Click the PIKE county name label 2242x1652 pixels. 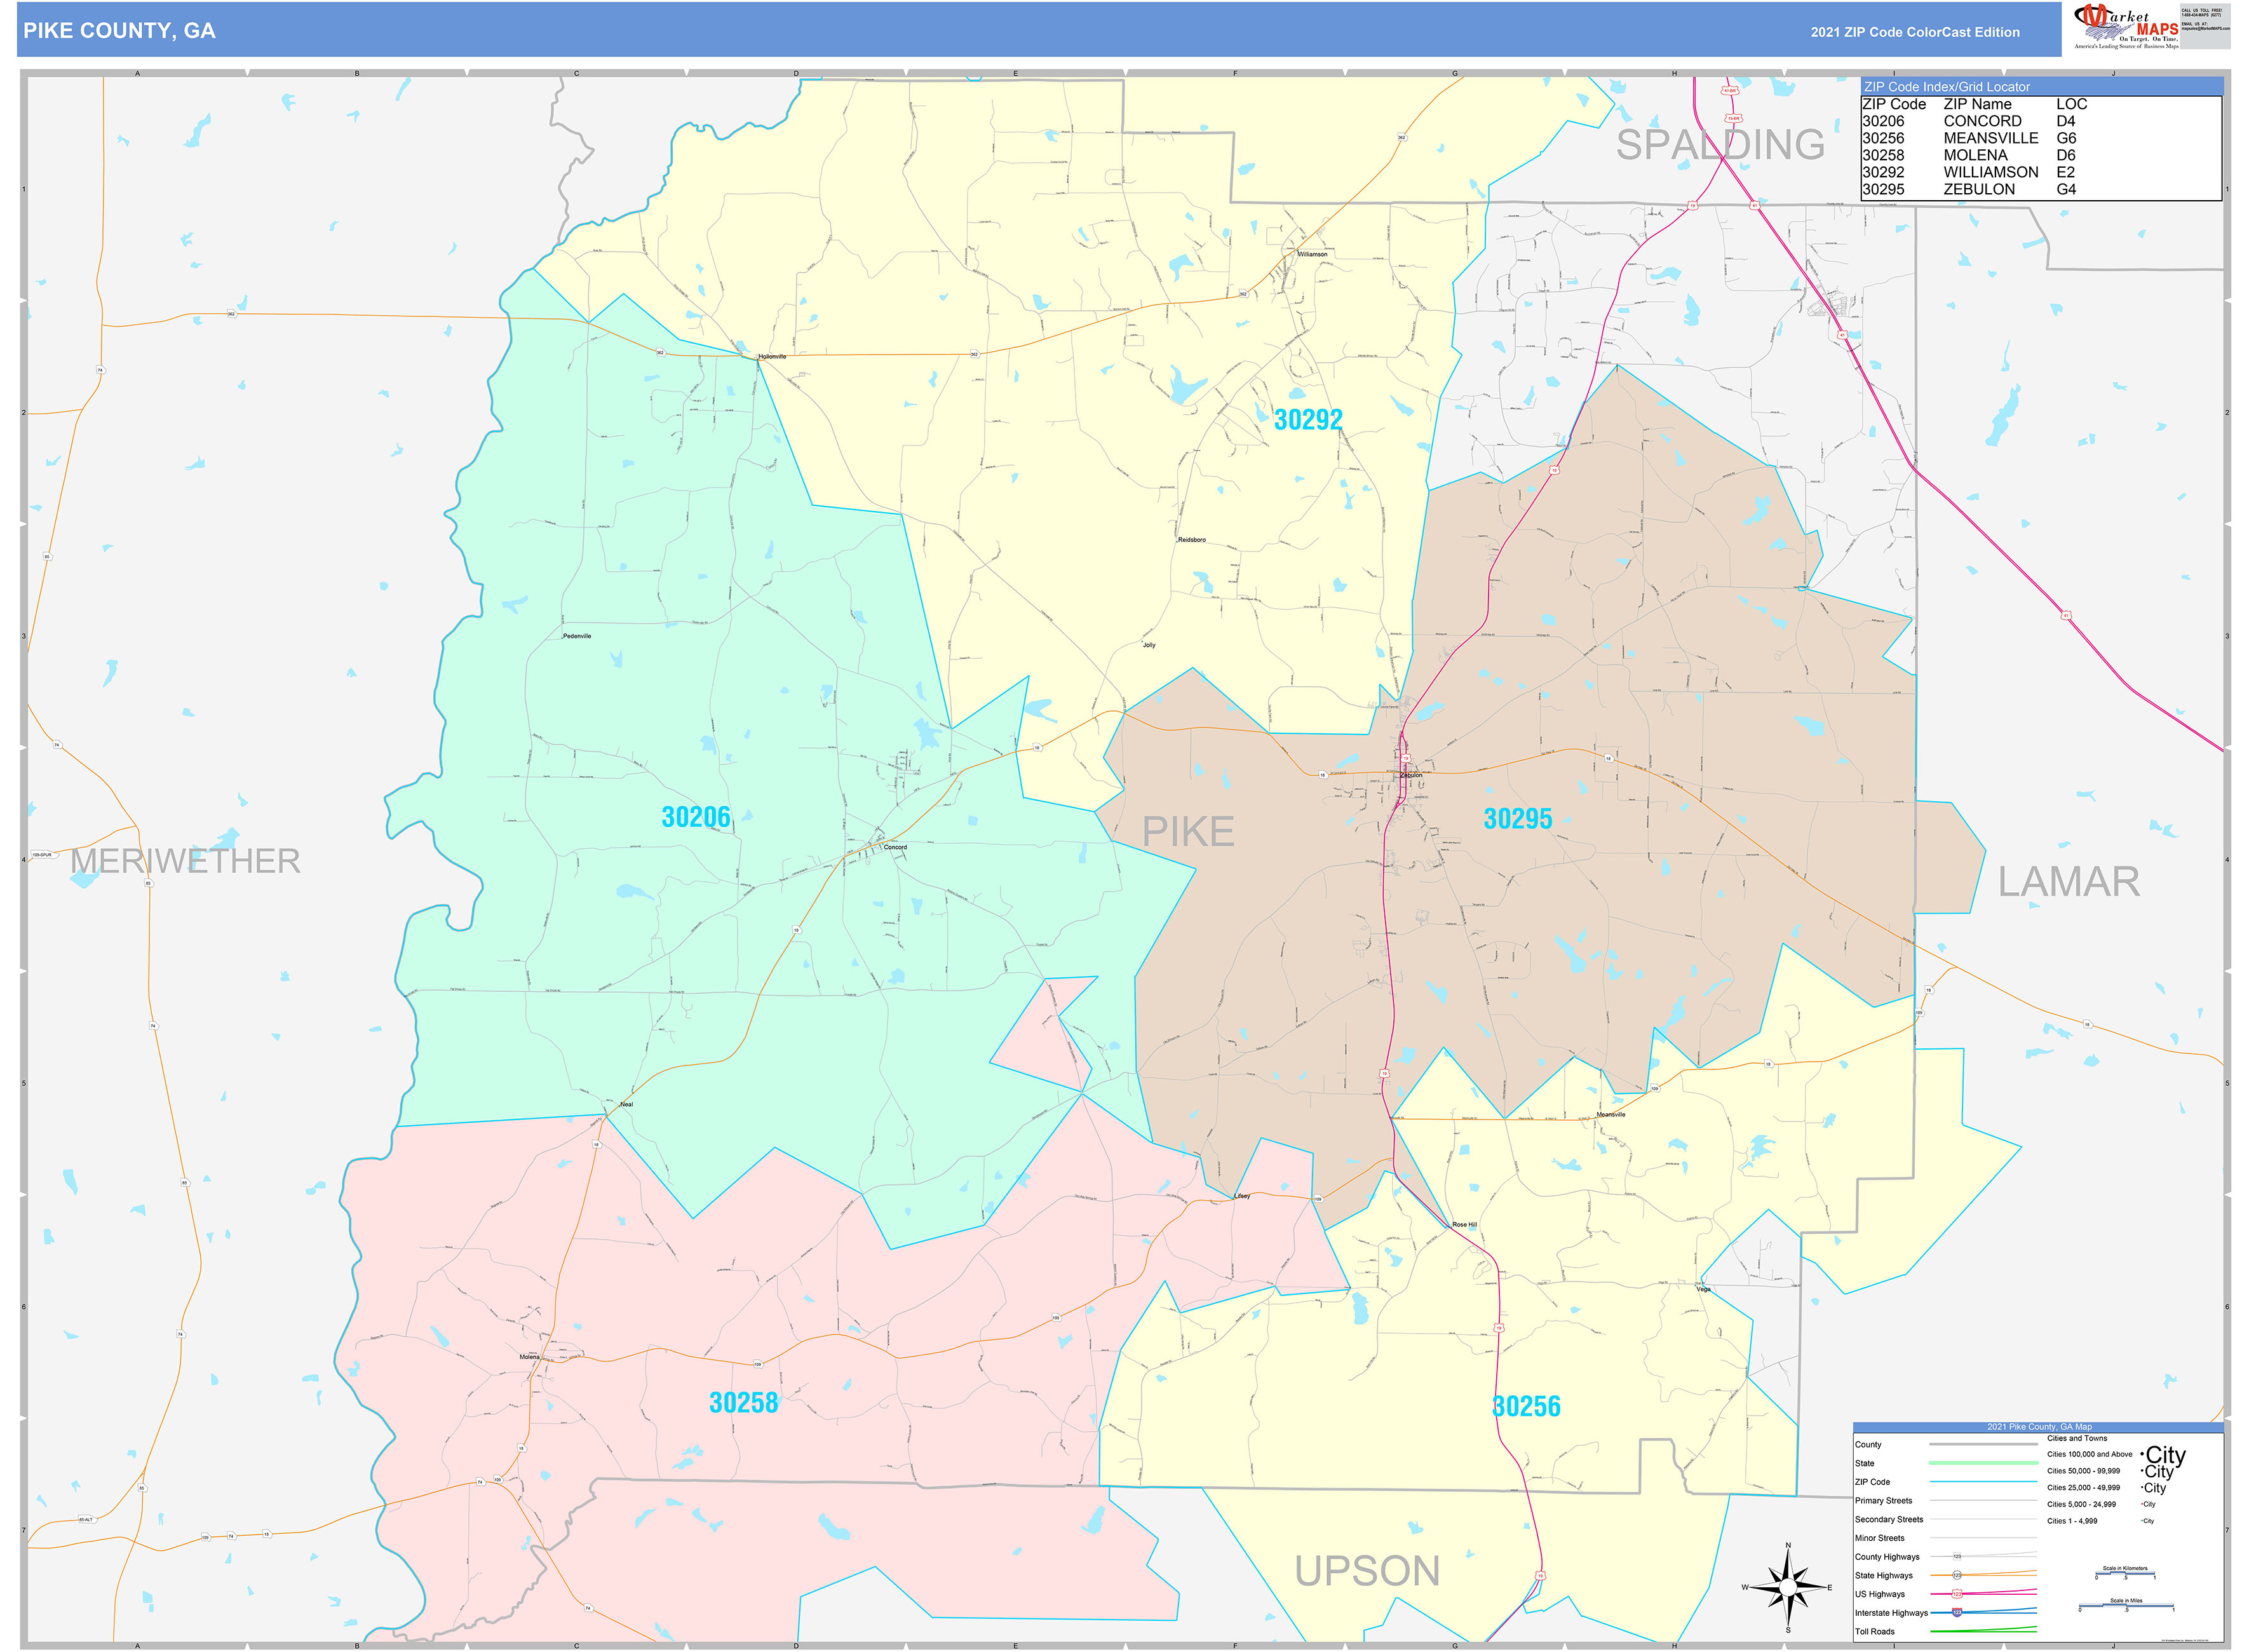coord(1188,832)
